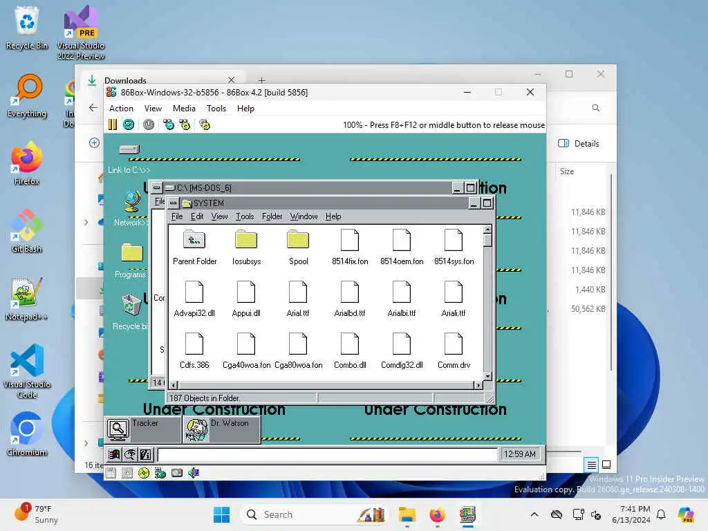Show hidden icons in system tray

pos(534,514)
